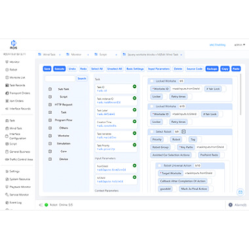This screenshot has height=249, width=249.
Task: Open Service Monitor in the sidebar
Action: coord(18,195)
